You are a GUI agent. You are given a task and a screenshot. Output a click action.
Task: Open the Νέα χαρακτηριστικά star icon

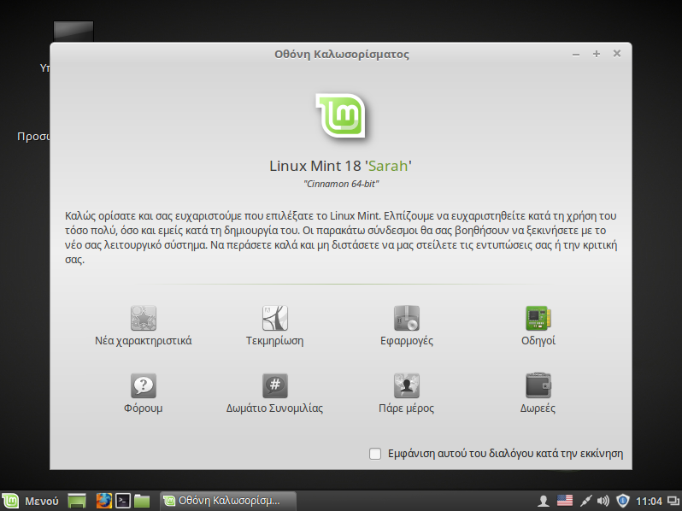click(143, 318)
